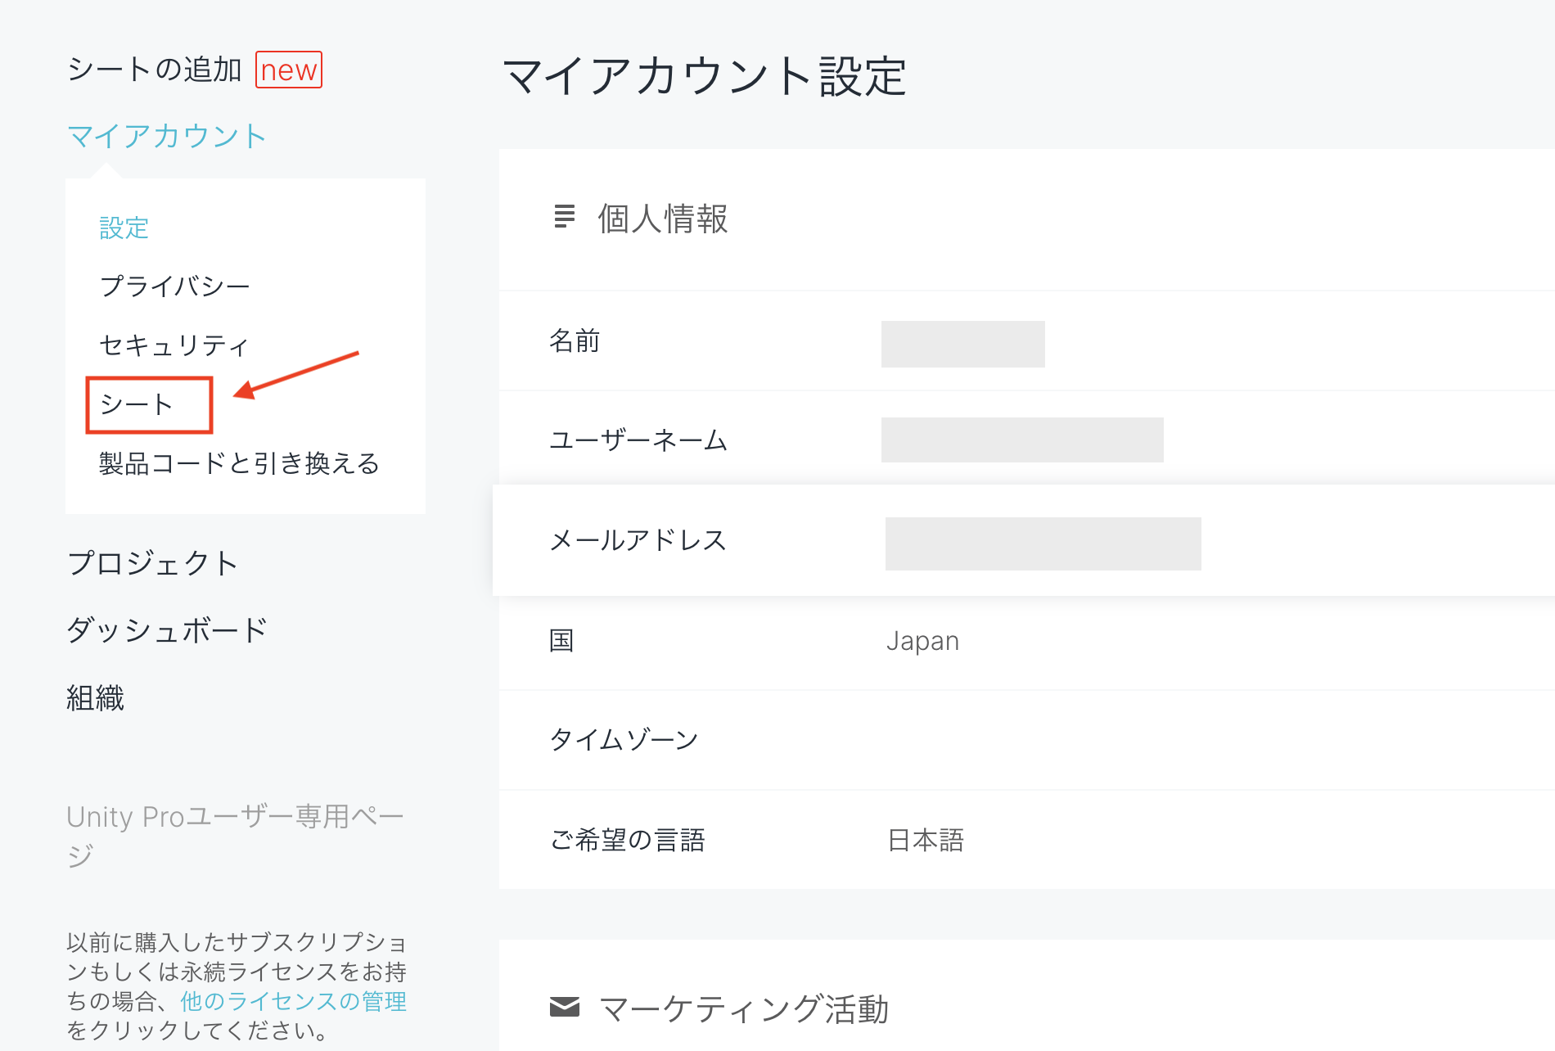Click the タイムゾーン row label
The height and width of the screenshot is (1051, 1555).
coord(624,740)
